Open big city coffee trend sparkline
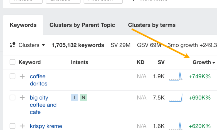The width and height of the screenshot is (217, 130). point(176,98)
